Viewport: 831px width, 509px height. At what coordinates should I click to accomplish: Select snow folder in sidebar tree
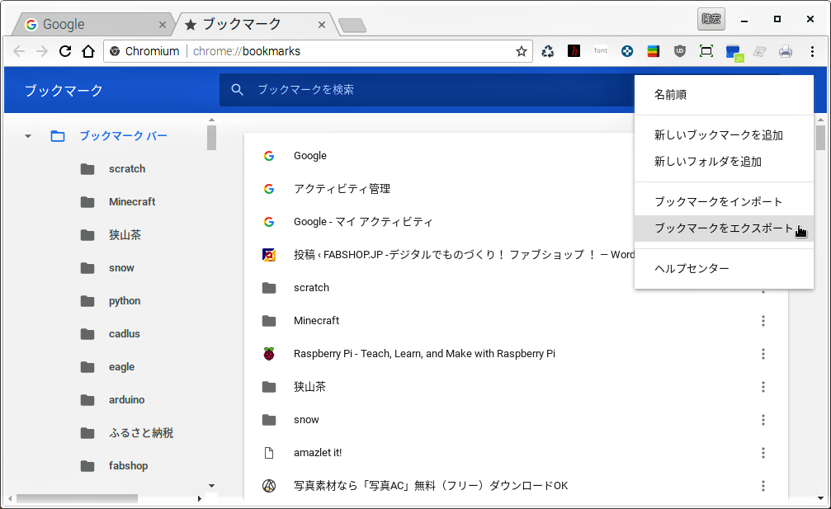point(121,268)
